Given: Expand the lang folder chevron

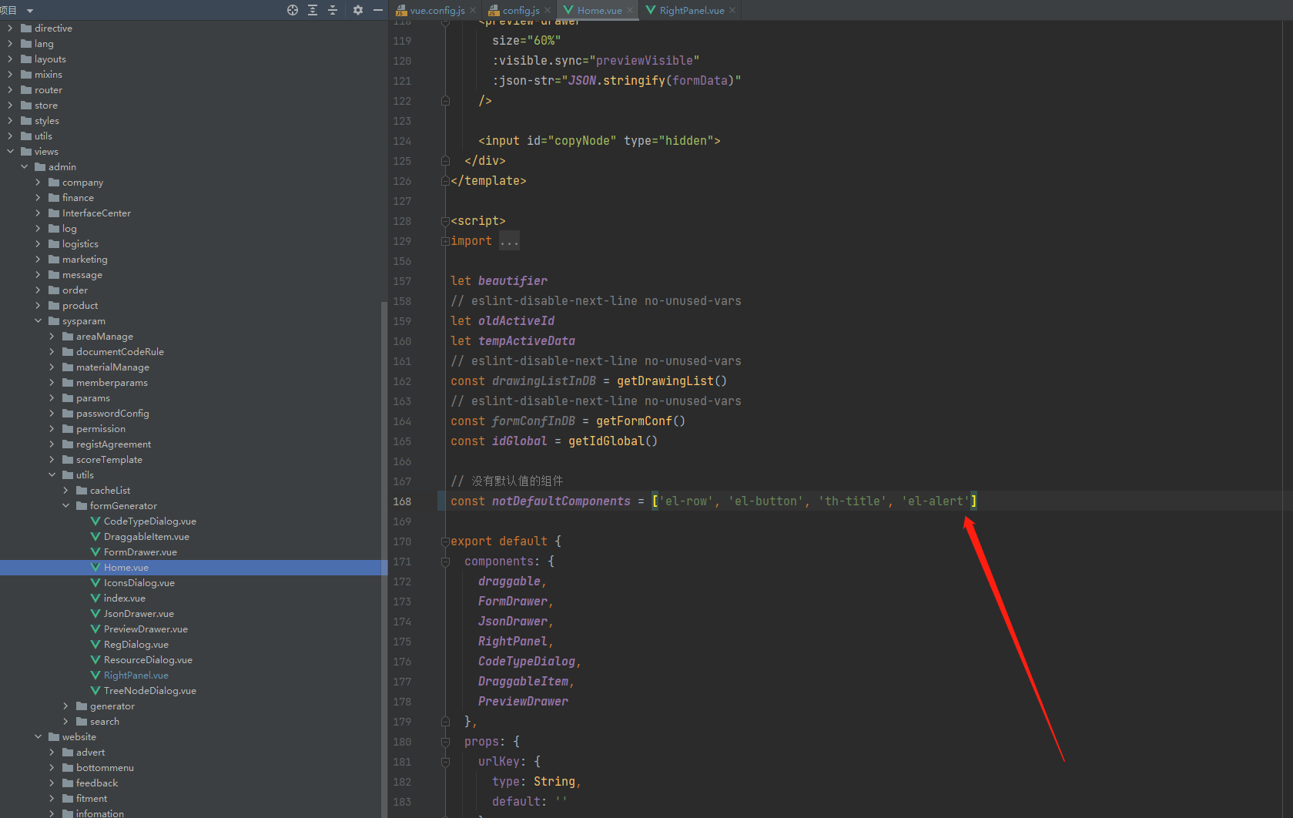Looking at the screenshot, I should pos(10,44).
